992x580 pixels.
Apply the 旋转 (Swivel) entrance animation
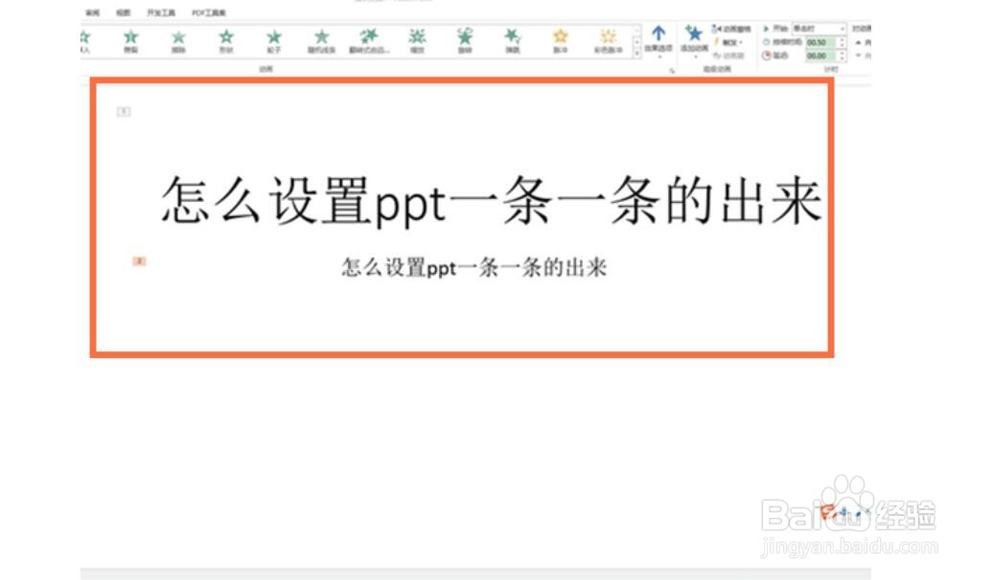[x=465, y=41]
